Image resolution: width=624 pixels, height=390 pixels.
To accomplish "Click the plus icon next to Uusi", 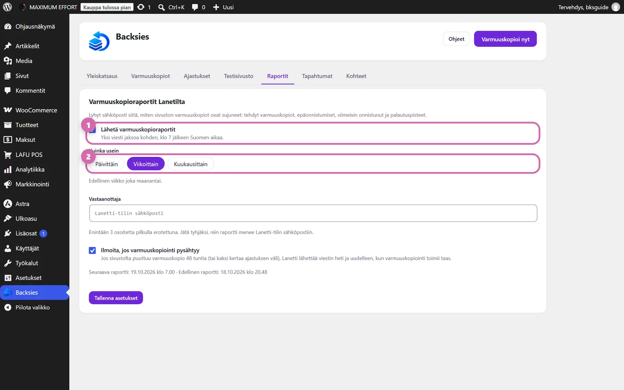I will coord(216,7).
